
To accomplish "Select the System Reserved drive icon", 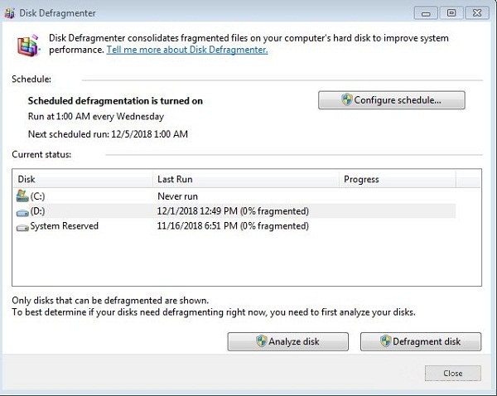I will tap(22, 226).
